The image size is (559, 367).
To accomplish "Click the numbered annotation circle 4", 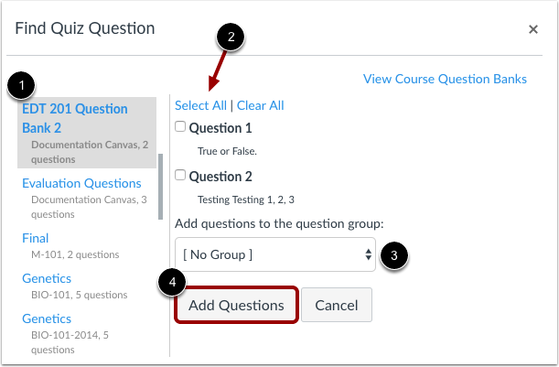I will (173, 282).
